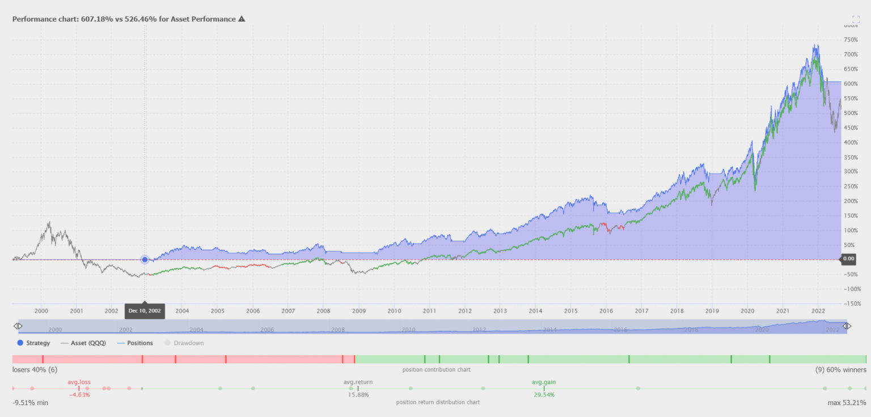Open the position contribution chart area
This screenshot has width=871, height=417.
[x=435, y=370]
